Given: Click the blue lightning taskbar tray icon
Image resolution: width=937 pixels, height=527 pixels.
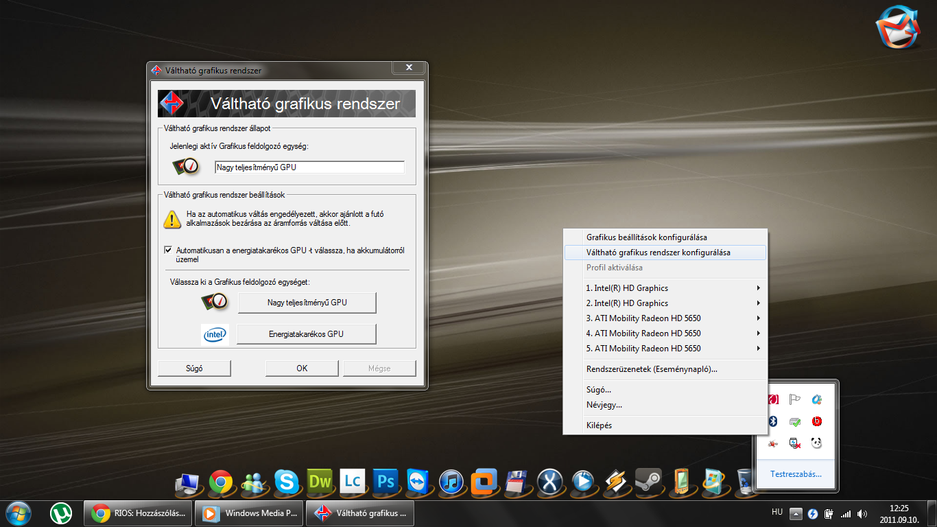Looking at the screenshot, I should point(813,513).
